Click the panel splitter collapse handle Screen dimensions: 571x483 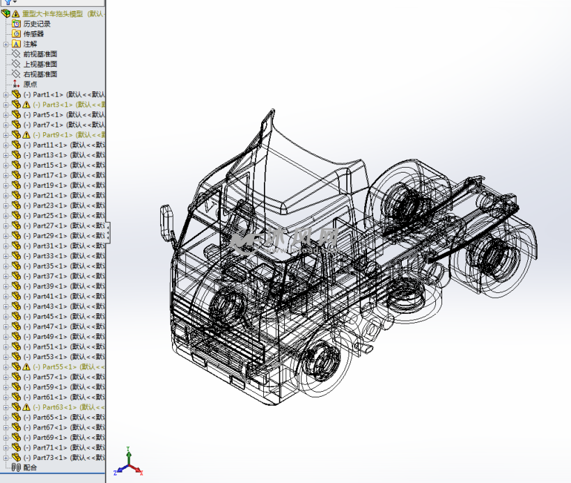pos(108,232)
